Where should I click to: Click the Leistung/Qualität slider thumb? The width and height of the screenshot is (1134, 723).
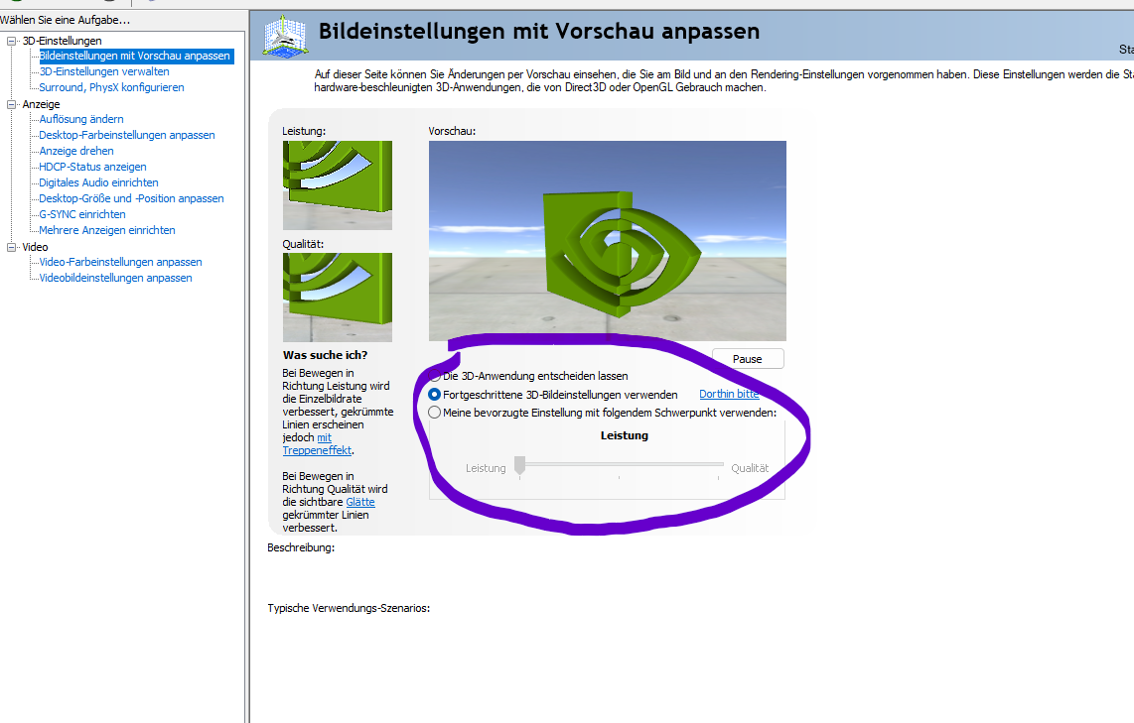[519, 466]
